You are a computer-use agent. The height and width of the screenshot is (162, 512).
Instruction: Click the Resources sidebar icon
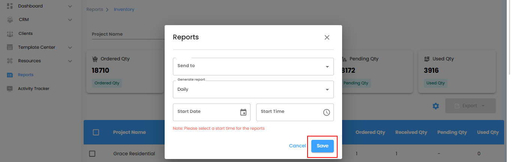10,61
